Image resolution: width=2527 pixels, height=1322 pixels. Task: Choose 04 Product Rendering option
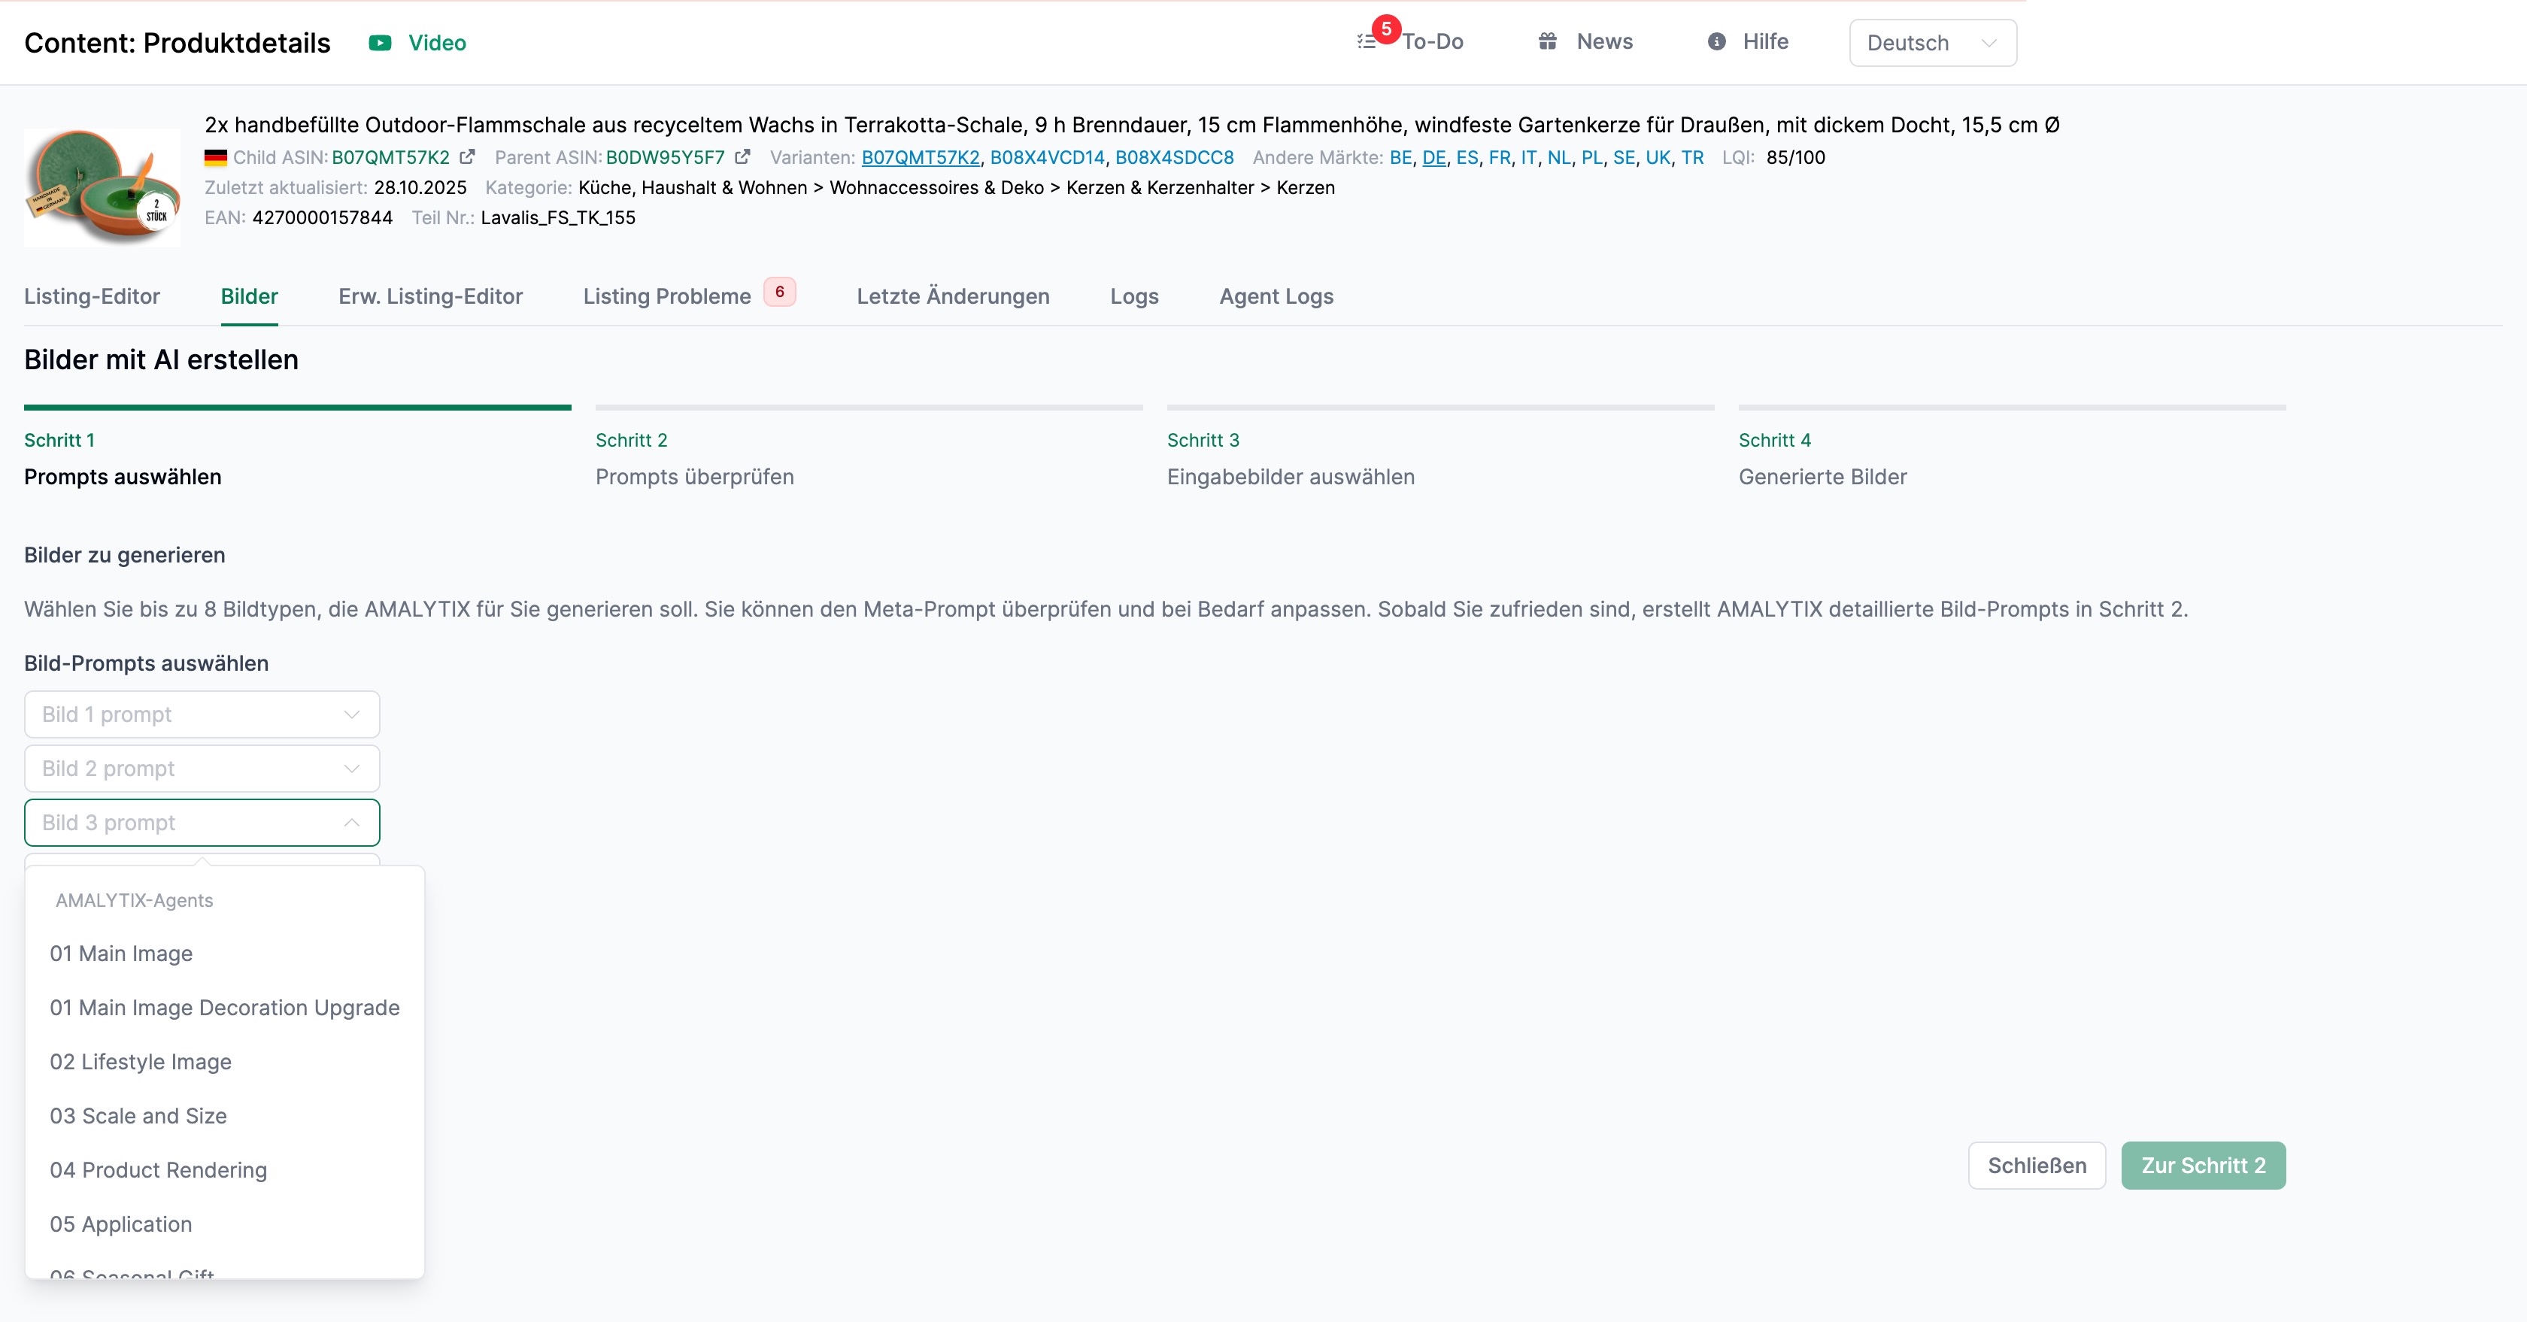pos(158,1170)
